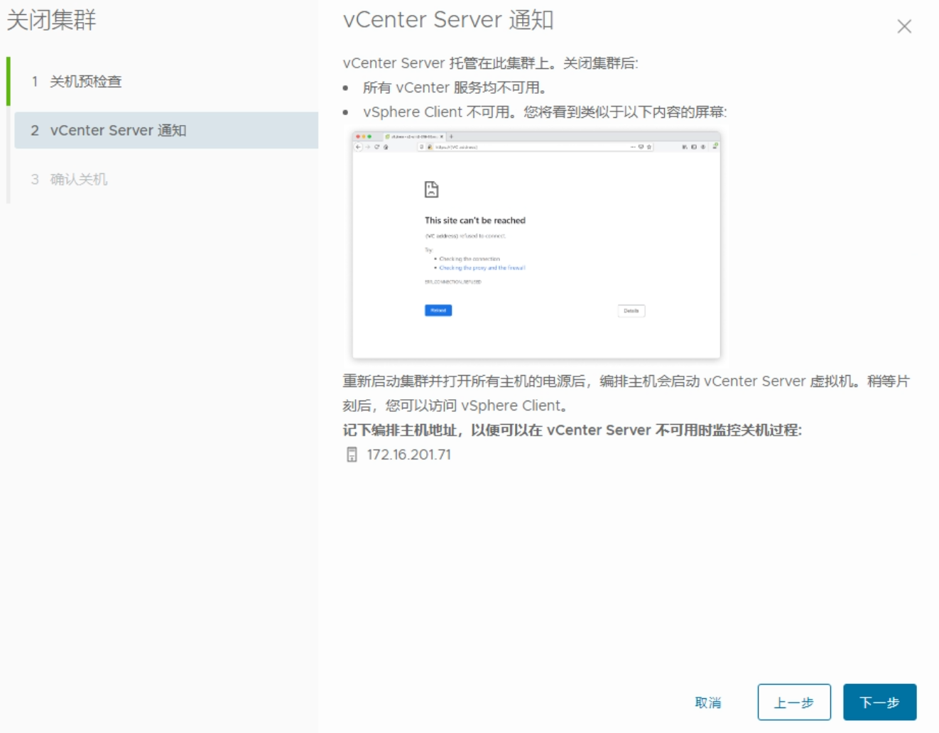Click the vCenter Server 通知 heading
Viewport: 939px width, 733px height.
448,20
